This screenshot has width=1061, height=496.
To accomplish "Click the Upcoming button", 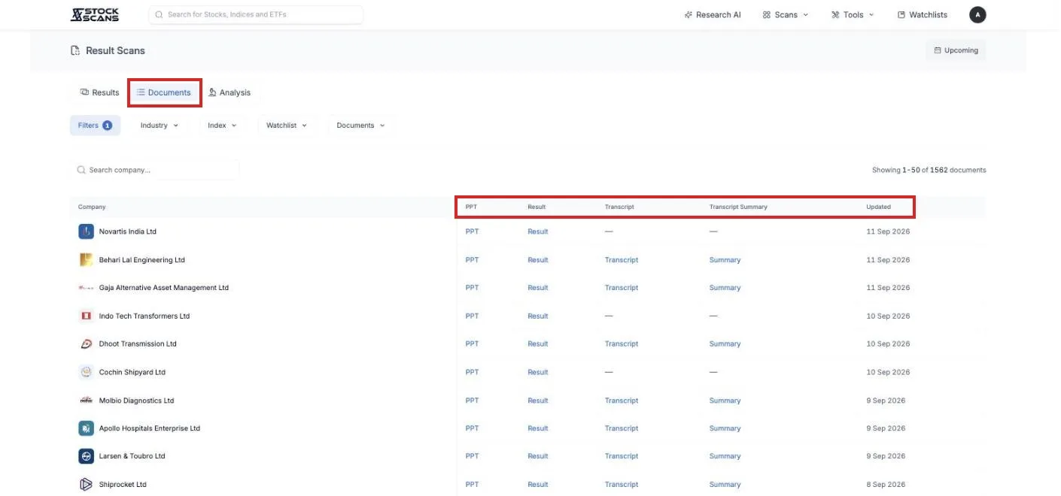I will click(x=956, y=50).
